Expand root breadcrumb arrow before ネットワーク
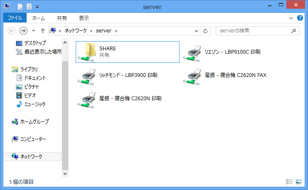The image size is (308, 190). [x=60, y=31]
